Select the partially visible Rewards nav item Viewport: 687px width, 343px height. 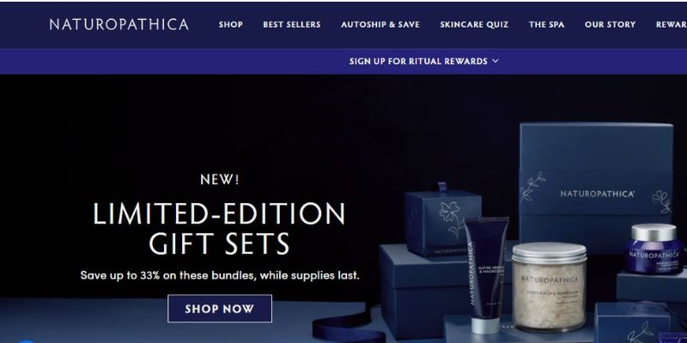click(672, 25)
